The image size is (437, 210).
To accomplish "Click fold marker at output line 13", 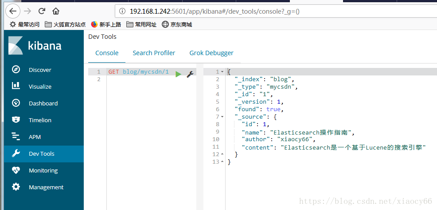I will pyautogui.click(x=222, y=161).
